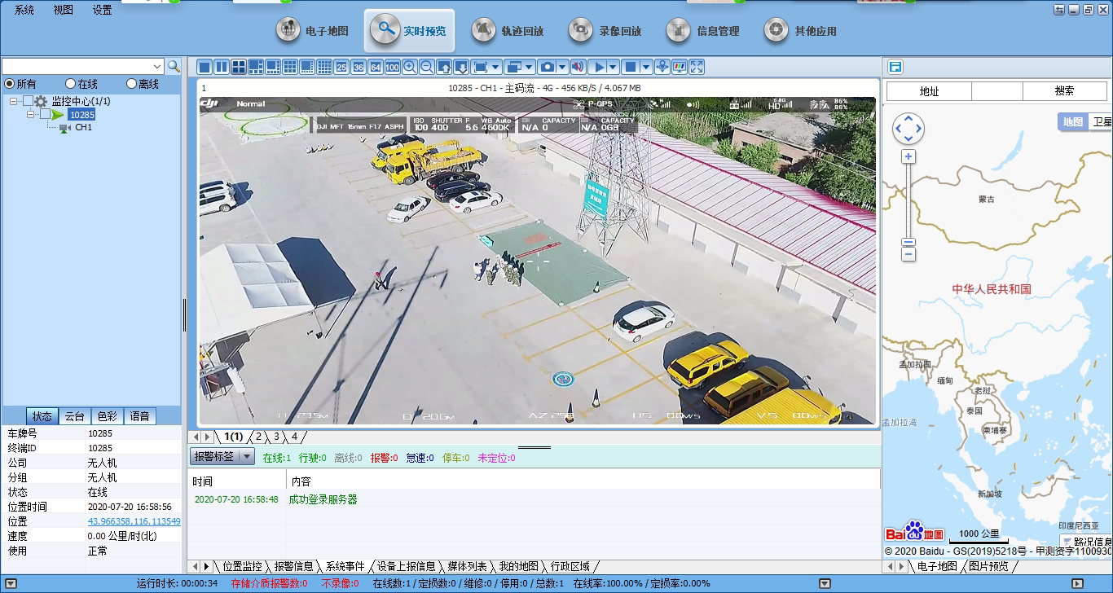Switch to the 语音 tab

(x=139, y=416)
